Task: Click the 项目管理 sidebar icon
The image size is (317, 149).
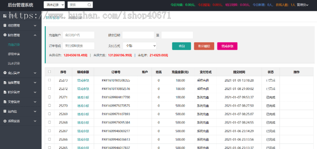Action: 5,26
